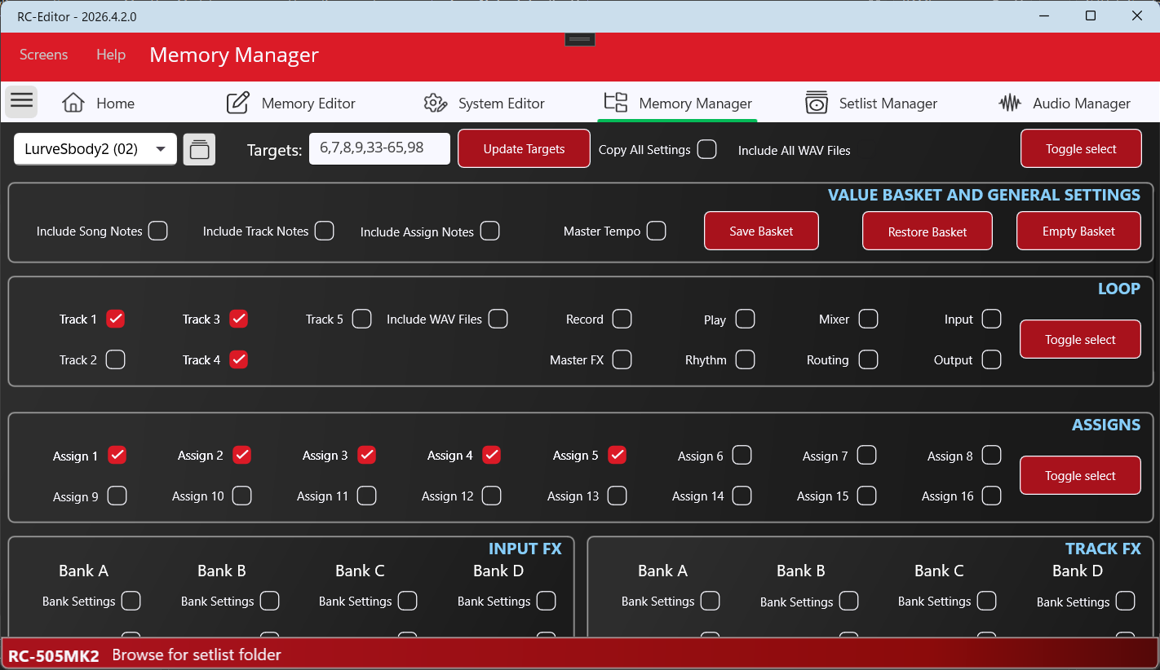Click the System Editor gear icon

click(435, 103)
